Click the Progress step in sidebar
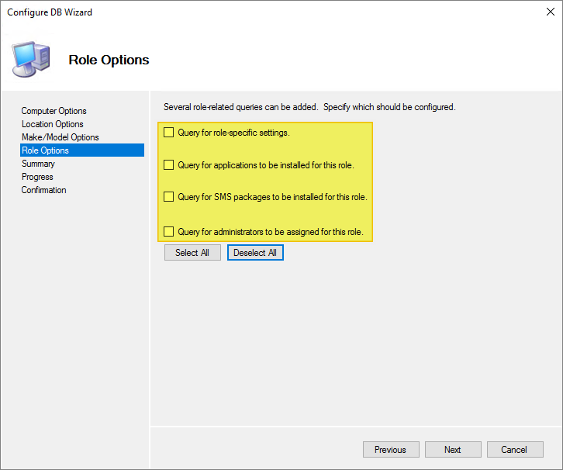This screenshot has height=470, width=563. [37, 177]
